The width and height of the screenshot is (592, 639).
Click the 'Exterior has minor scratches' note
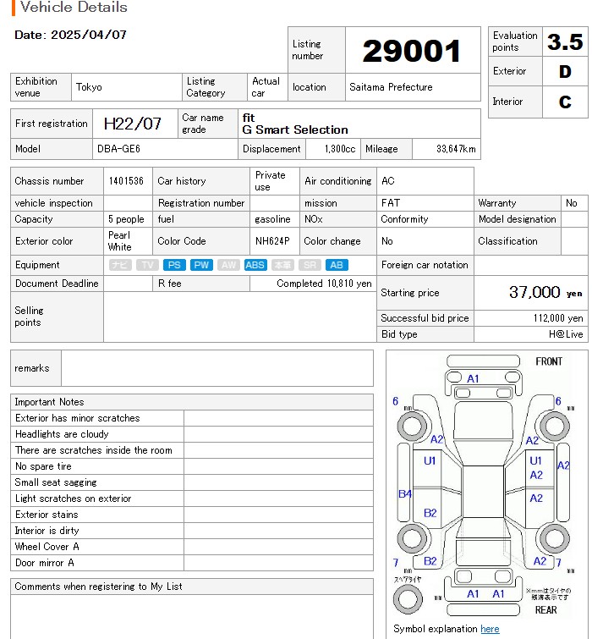[x=77, y=418]
